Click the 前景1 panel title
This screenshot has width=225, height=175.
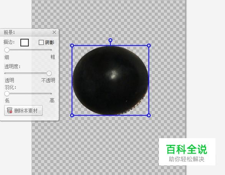(9, 32)
